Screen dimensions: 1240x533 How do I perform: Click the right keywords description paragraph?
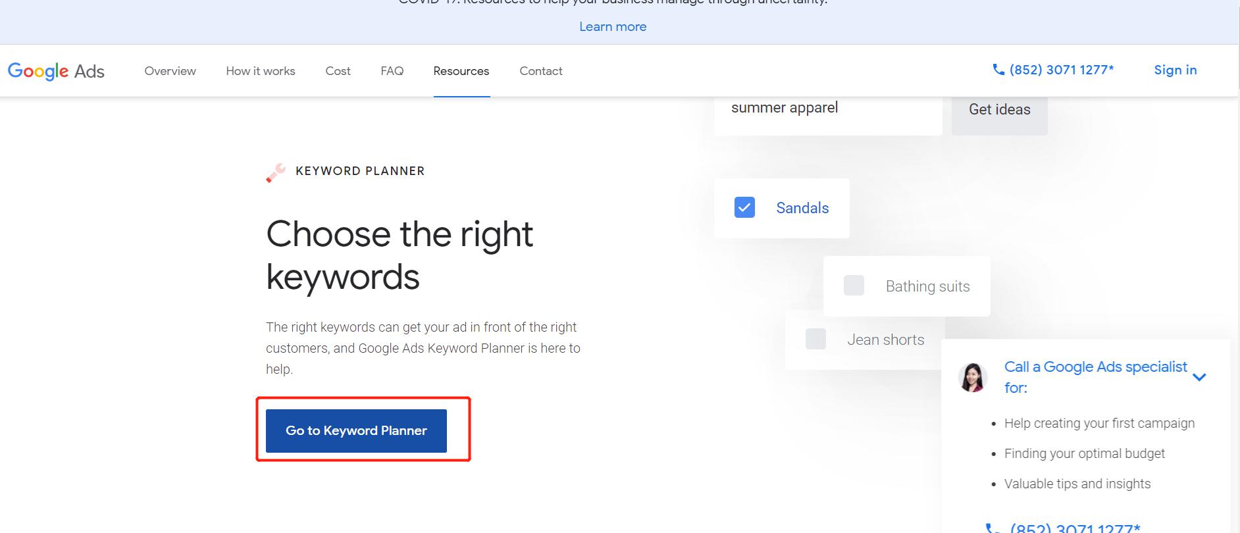[x=423, y=348]
